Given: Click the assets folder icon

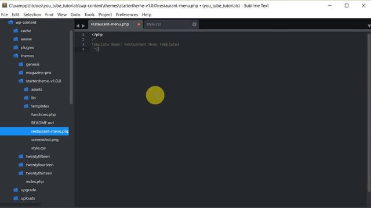Looking at the screenshot, I should coord(26,90).
